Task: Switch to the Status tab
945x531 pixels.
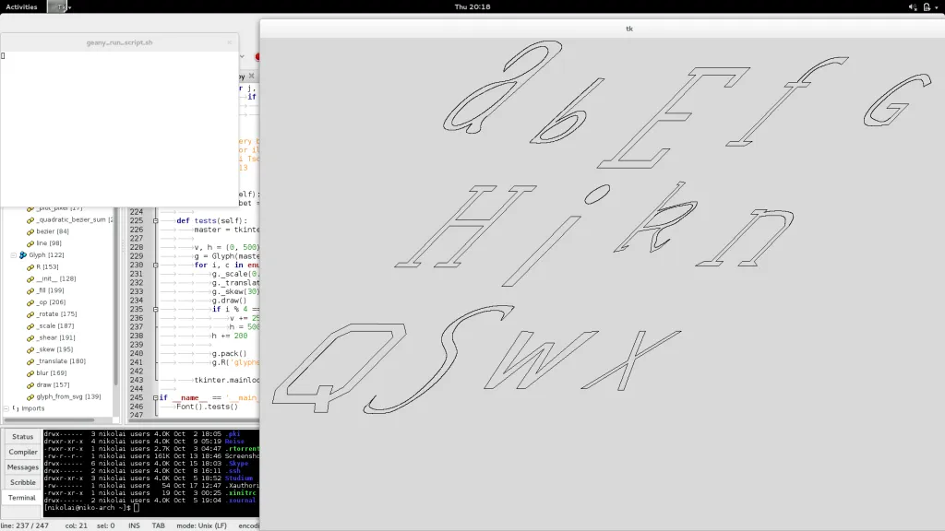Action: pos(22,437)
